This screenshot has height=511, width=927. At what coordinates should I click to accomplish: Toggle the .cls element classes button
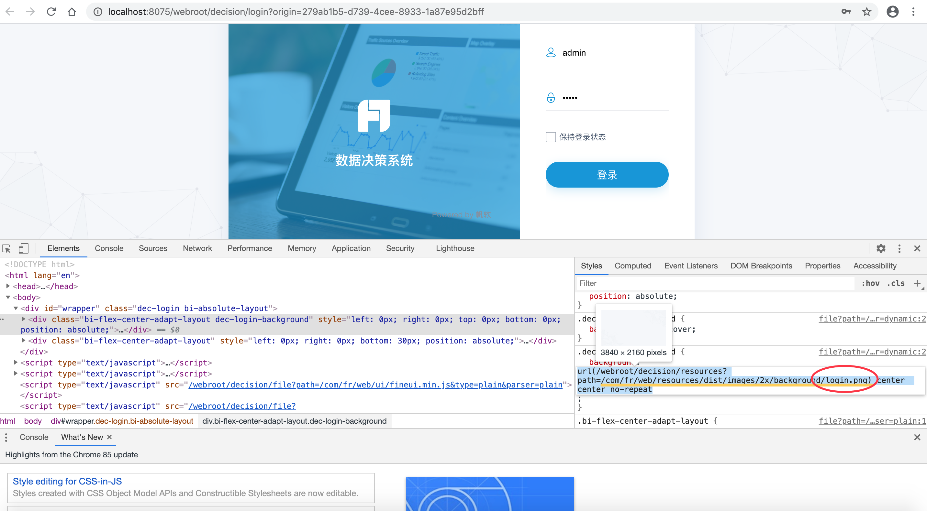click(x=896, y=283)
